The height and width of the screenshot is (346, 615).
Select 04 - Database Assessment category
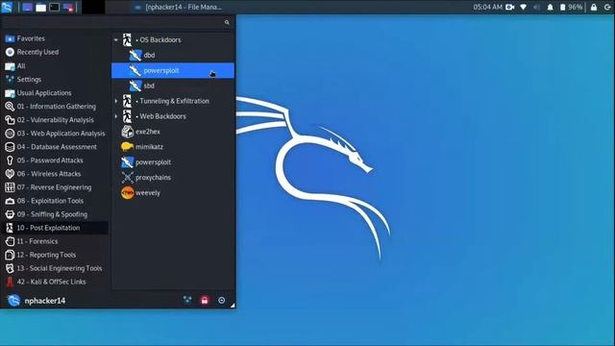pos(55,147)
